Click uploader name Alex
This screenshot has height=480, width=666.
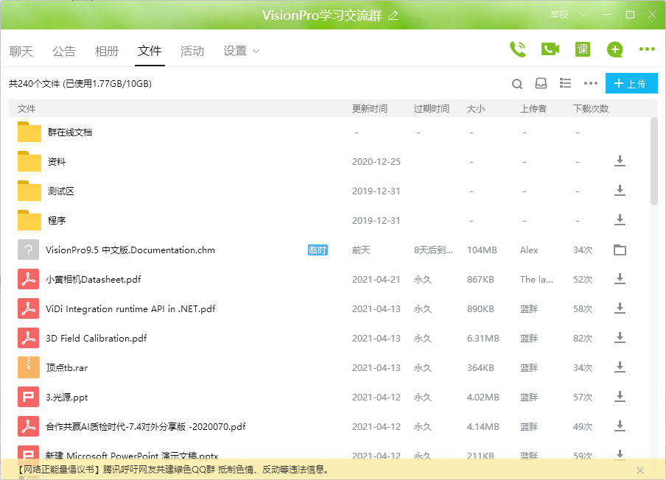529,250
